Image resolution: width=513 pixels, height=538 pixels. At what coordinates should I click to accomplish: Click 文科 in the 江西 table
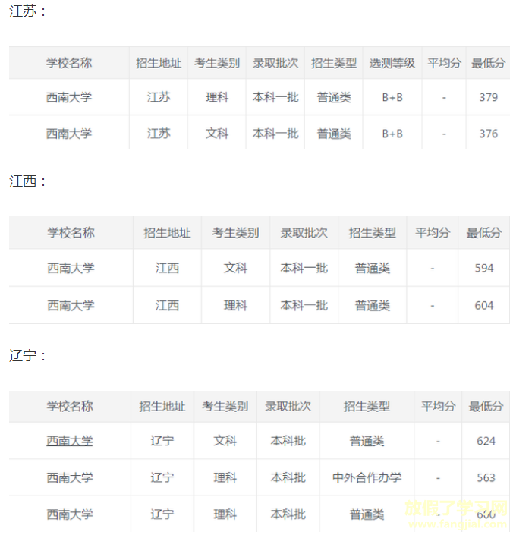[235, 268]
